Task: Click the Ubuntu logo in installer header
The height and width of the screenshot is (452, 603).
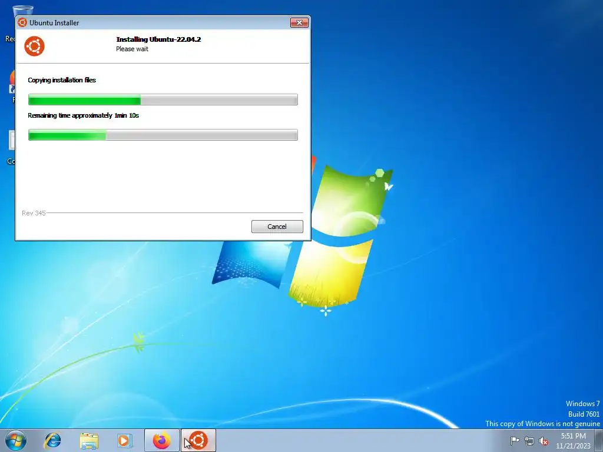Action: click(x=34, y=46)
